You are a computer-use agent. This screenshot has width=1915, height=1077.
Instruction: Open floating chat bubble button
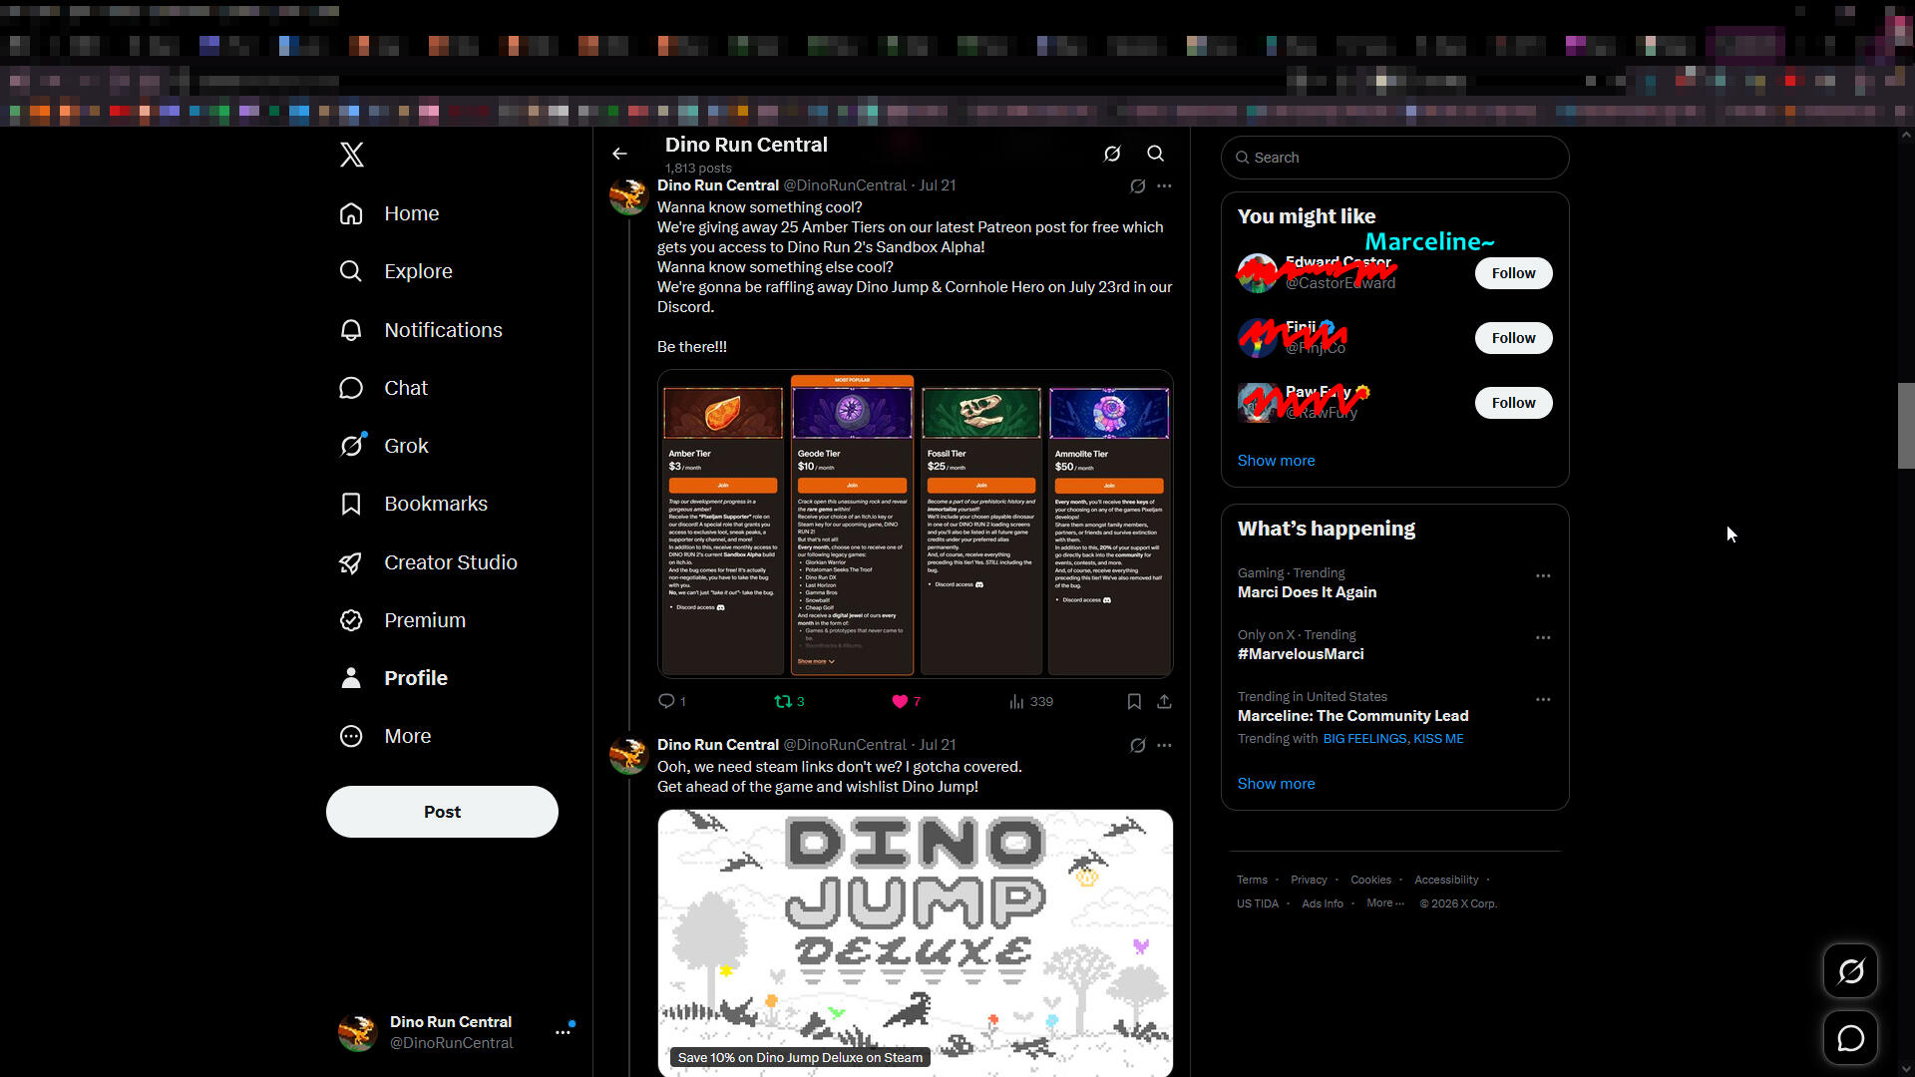click(x=1850, y=1038)
